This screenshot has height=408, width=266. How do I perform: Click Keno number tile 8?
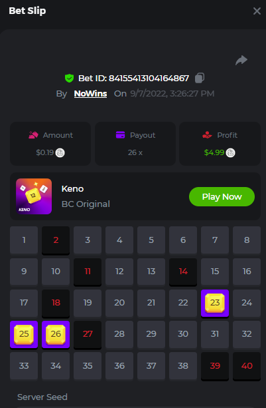click(247, 240)
